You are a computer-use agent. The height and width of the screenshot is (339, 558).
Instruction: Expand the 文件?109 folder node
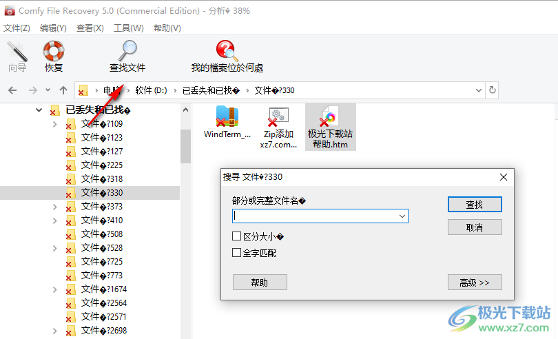coord(55,124)
